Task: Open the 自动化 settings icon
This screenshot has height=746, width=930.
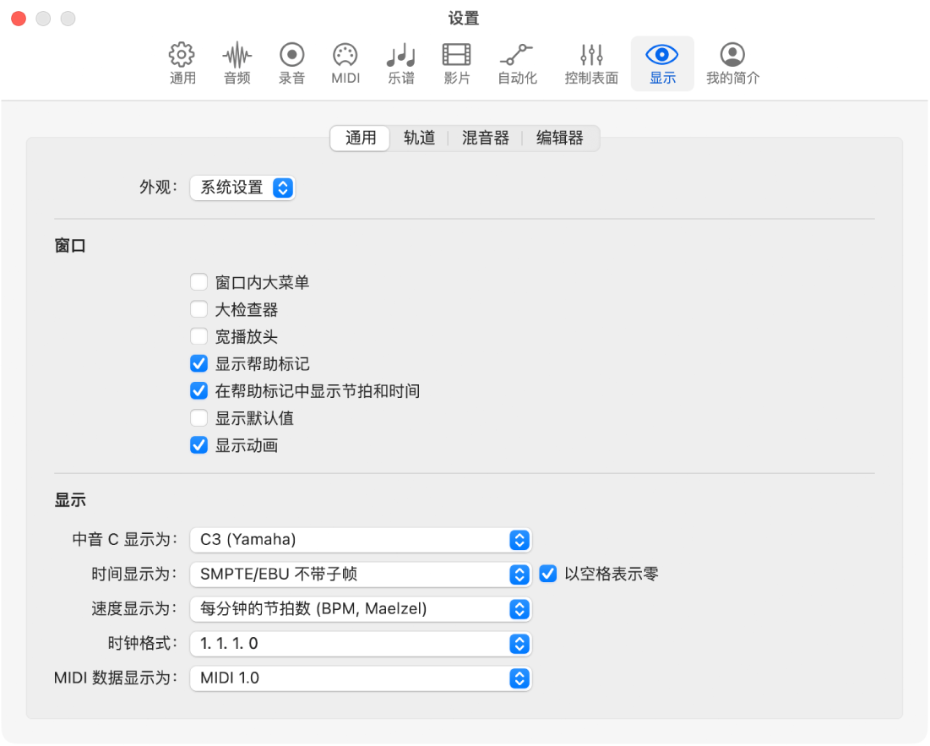Action: click(x=517, y=63)
